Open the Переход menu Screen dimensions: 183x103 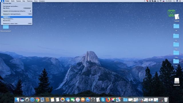click(29, 1)
